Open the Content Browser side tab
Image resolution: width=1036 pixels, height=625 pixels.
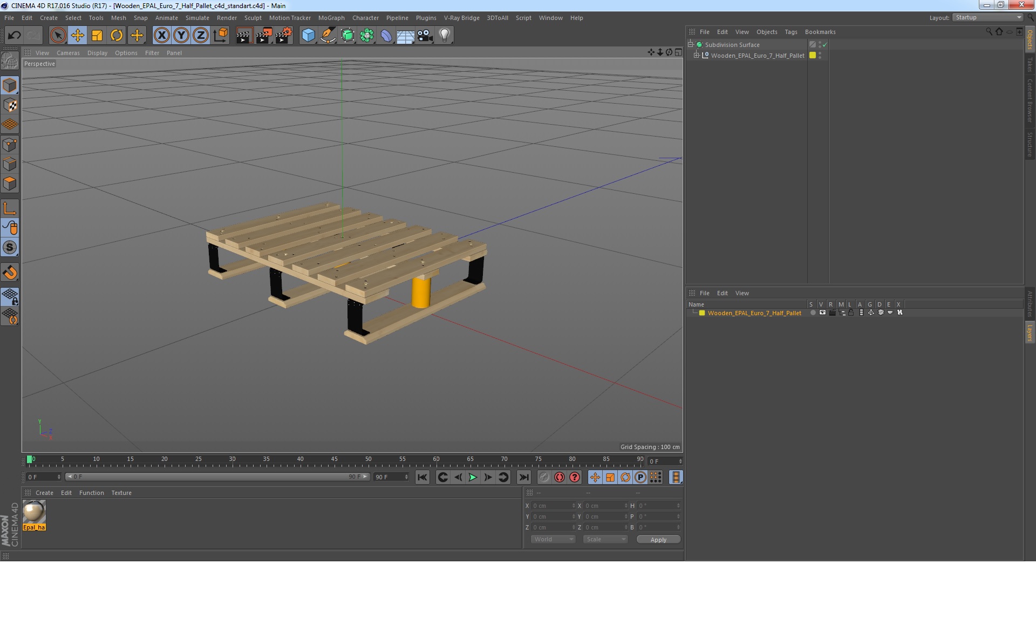[x=1030, y=100]
